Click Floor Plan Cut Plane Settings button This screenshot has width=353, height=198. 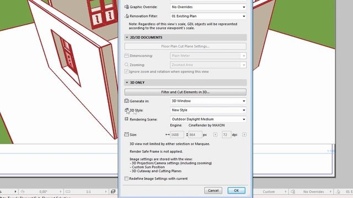185,46
